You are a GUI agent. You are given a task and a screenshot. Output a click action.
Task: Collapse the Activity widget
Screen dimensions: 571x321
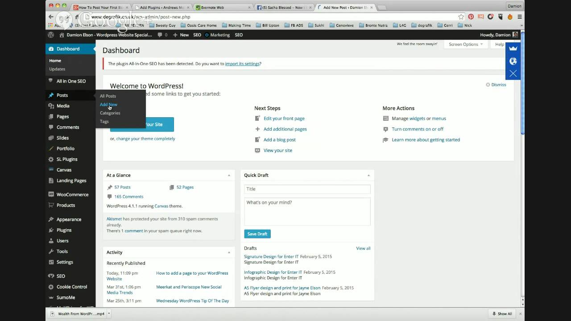(x=229, y=252)
